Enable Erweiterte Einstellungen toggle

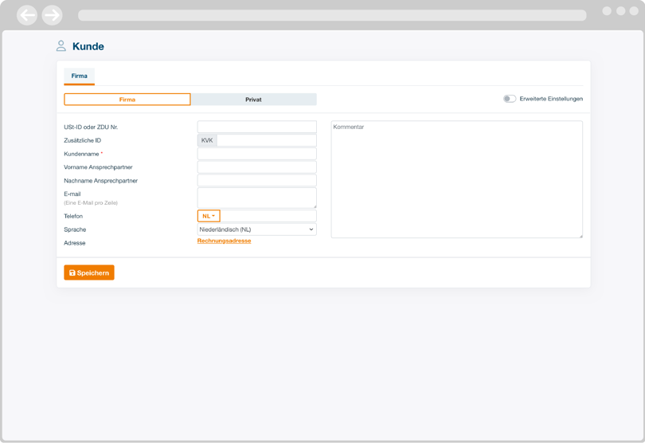click(509, 99)
